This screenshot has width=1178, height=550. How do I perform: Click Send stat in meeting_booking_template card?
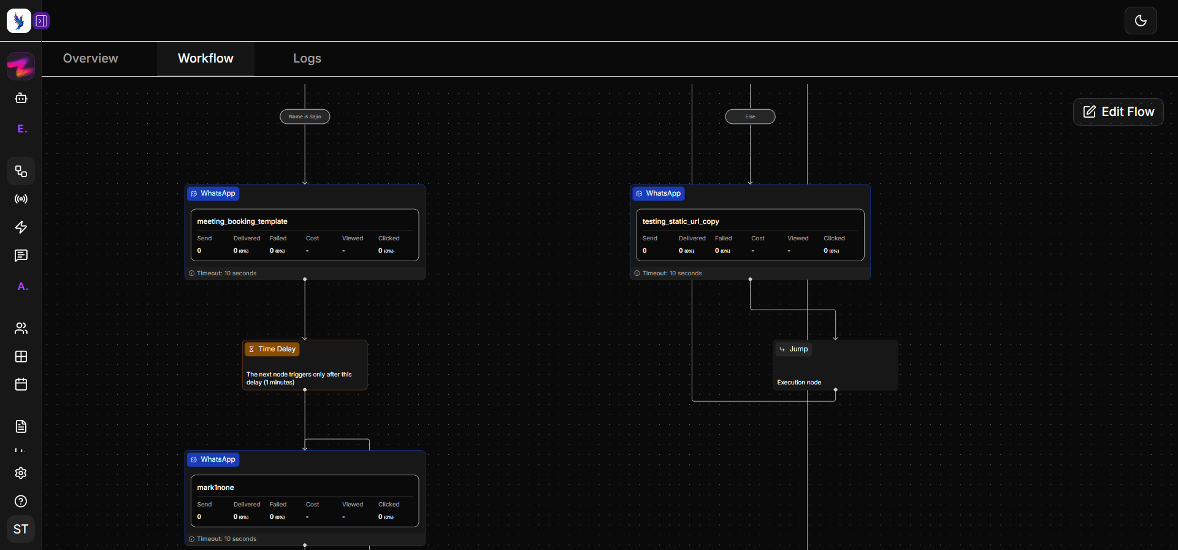pyautogui.click(x=204, y=244)
